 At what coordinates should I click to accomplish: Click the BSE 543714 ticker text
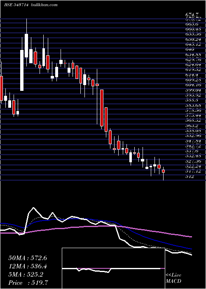(16, 5)
